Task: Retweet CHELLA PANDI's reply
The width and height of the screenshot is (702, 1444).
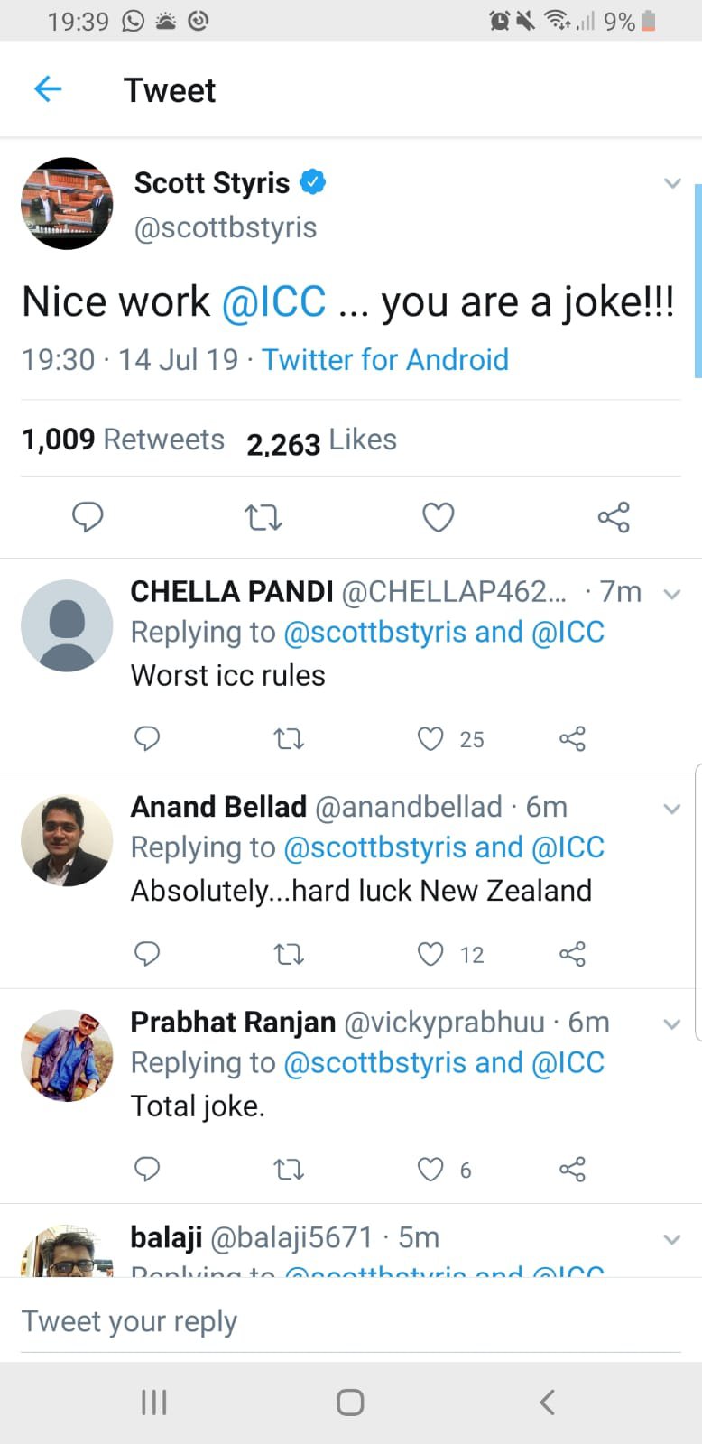Action: [289, 739]
